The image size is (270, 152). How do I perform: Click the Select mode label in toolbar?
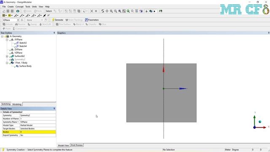tap(49, 11)
